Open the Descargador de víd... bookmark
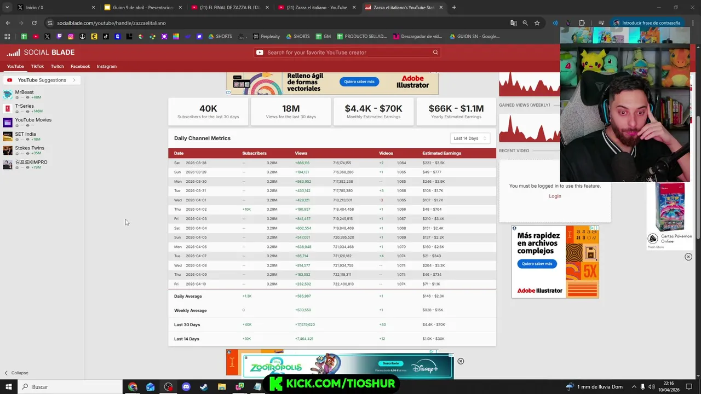The width and height of the screenshot is (701, 394). (417, 37)
